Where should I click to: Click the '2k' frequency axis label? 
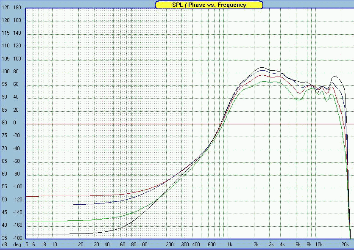tap(256, 245)
